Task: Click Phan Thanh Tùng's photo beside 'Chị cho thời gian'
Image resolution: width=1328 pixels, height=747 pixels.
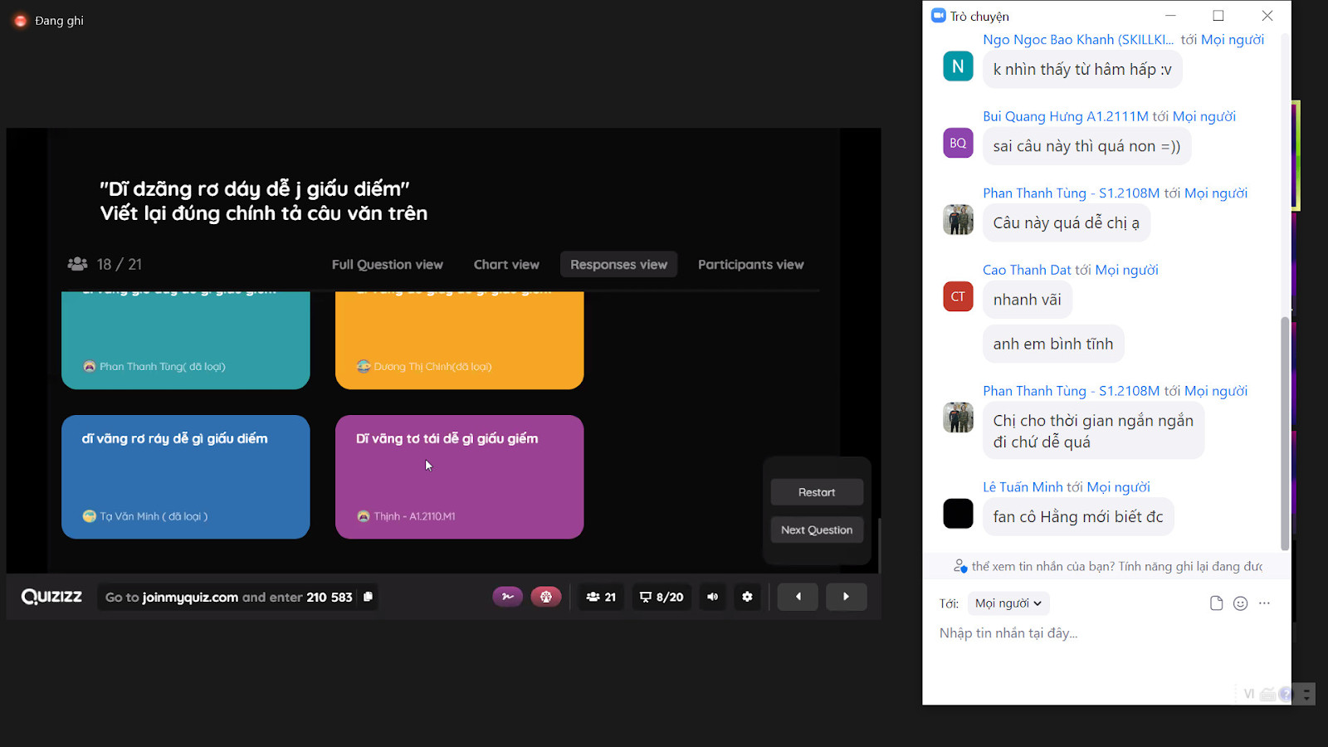Action: tap(958, 417)
